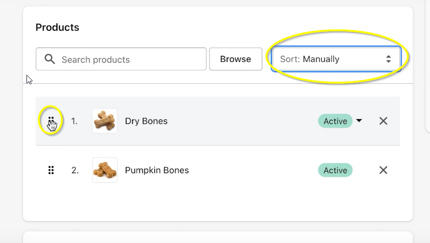The height and width of the screenshot is (243, 430).
Task: Click the Active badge on Dry Bones
Action: (x=335, y=121)
